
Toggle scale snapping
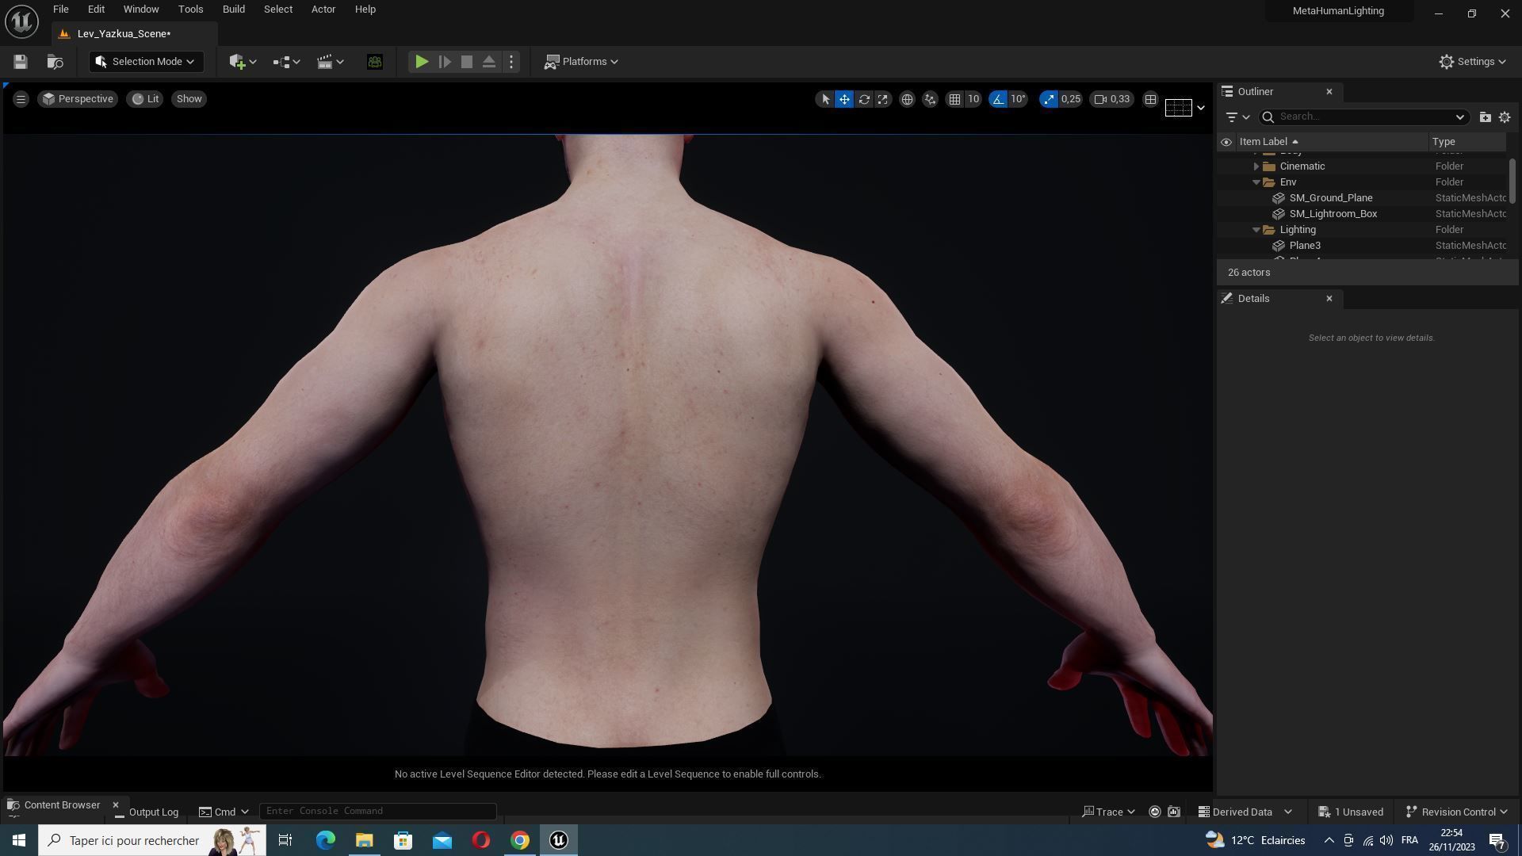click(x=1049, y=99)
